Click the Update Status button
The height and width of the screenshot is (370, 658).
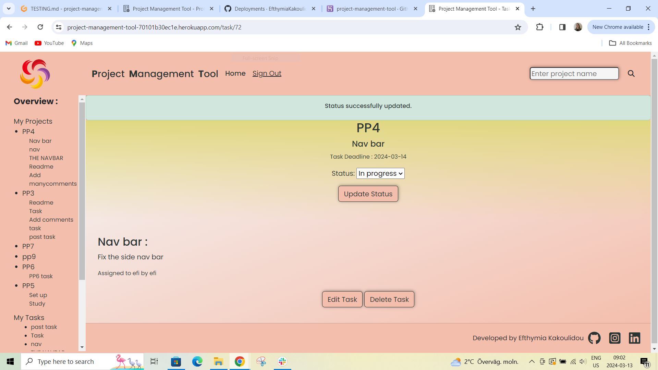pyautogui.click(x=368, y=194)
